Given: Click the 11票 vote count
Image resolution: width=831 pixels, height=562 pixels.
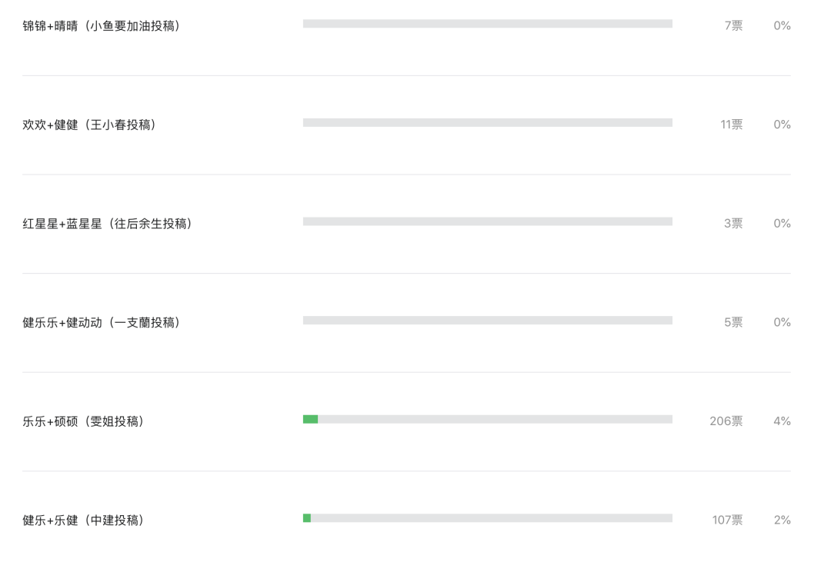Looking at the screenshot, I should point(732,125).
